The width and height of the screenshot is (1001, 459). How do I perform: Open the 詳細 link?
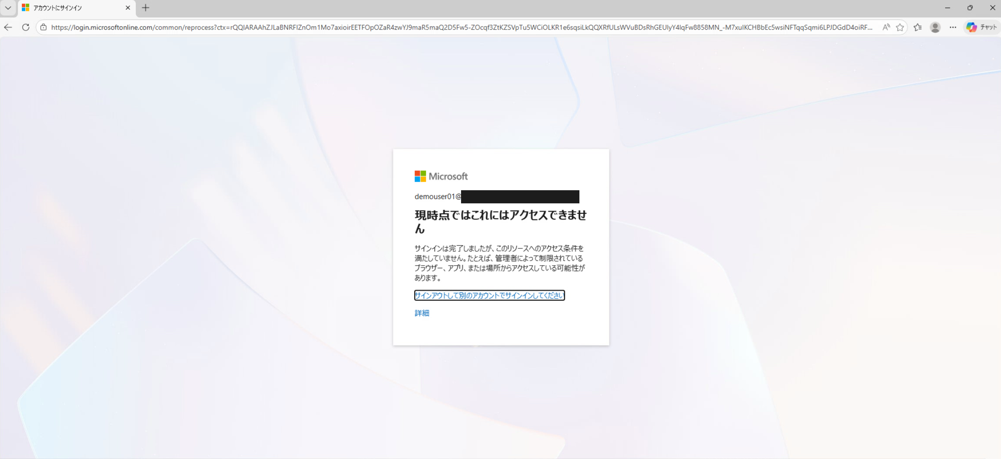422,313
